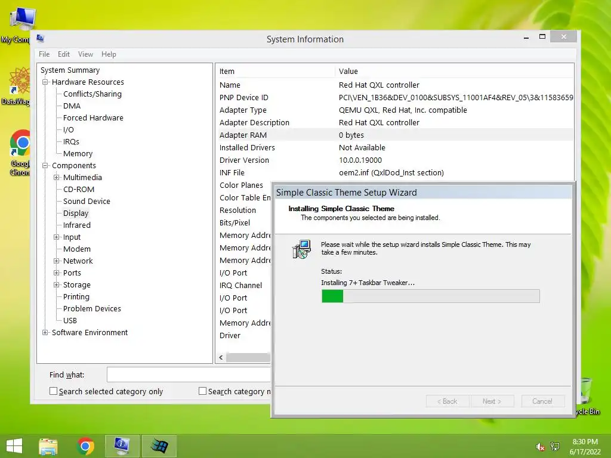Open the taskbar clock showing 8:30 PM
The image size is (611, 458).
pos(585,447)
